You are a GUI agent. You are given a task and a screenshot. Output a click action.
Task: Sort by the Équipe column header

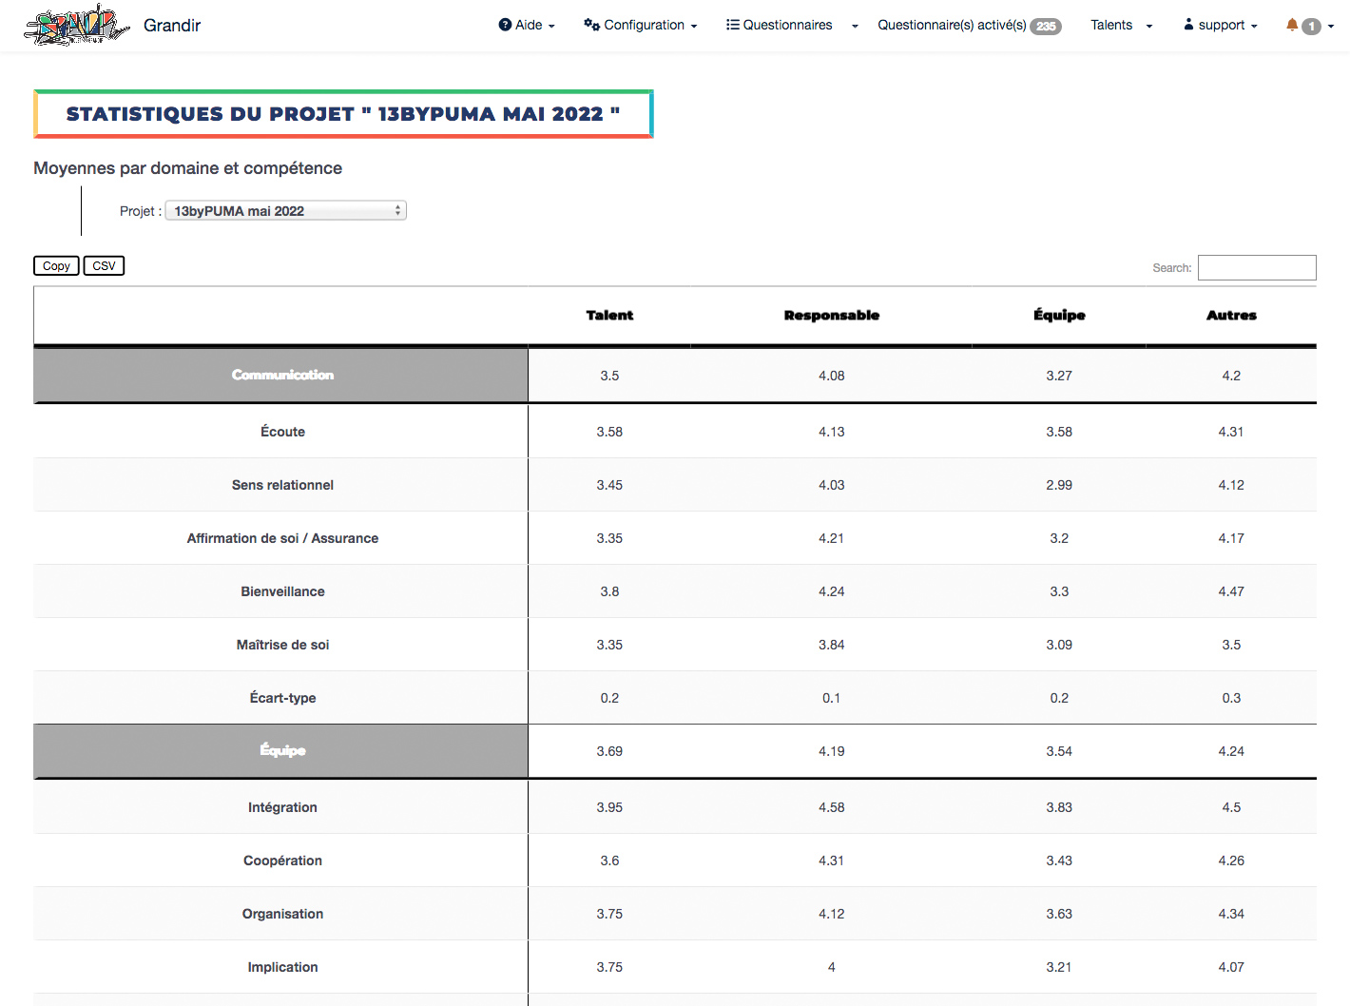[x=1059, y=316]
